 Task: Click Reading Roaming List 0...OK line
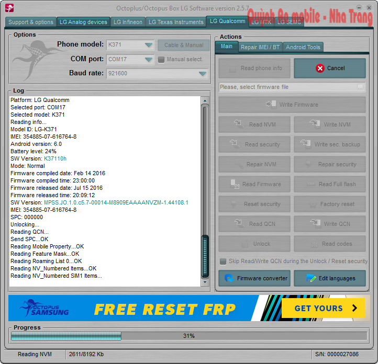pyautogui.click(x=46, y=261)
